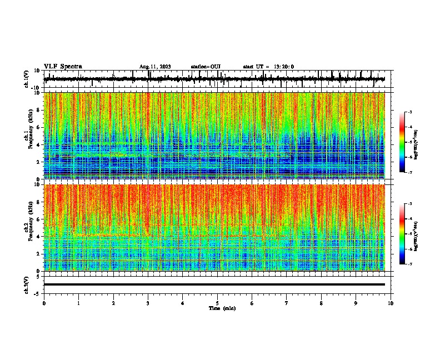The image size is (440, 340).
Task: Click the date label "Aug.11, 2023"
Action: (x=155, y=67)
